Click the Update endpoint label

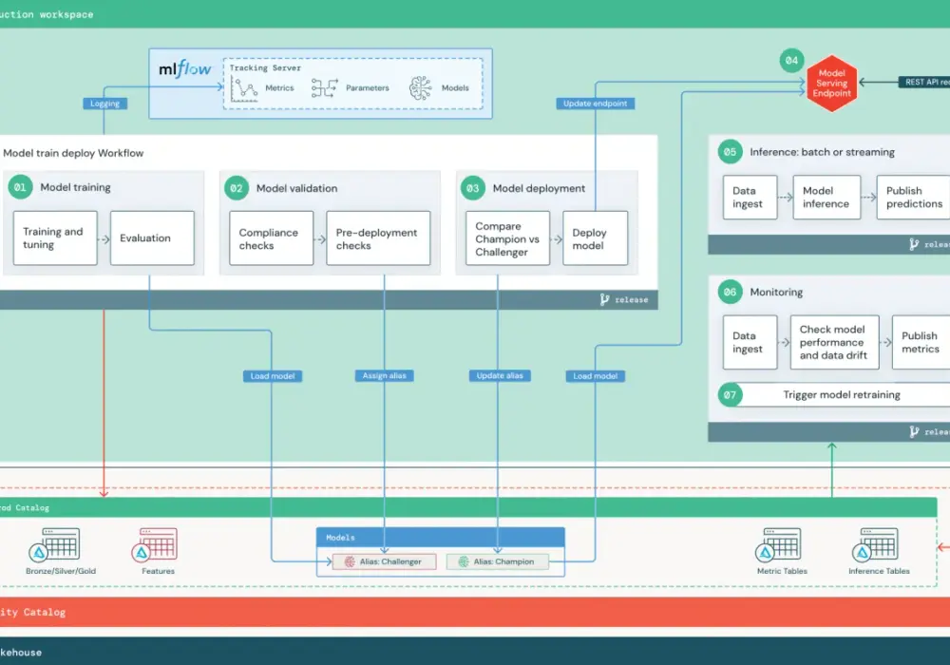pos(596,104)
